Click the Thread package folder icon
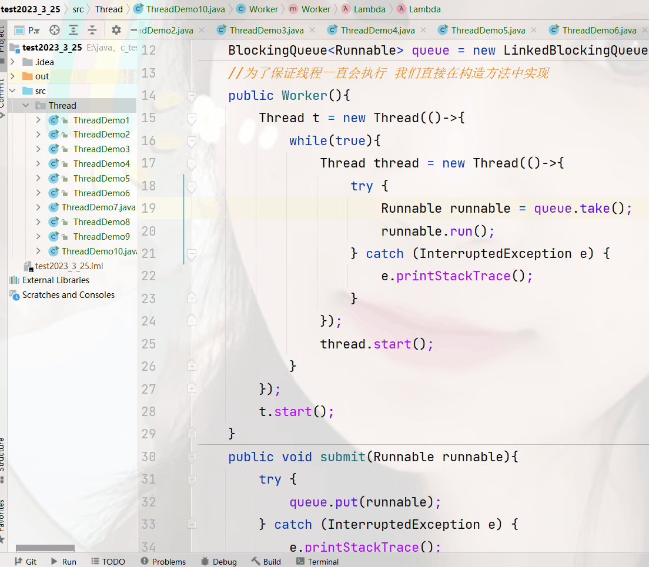649x567 pixels. 41,105
